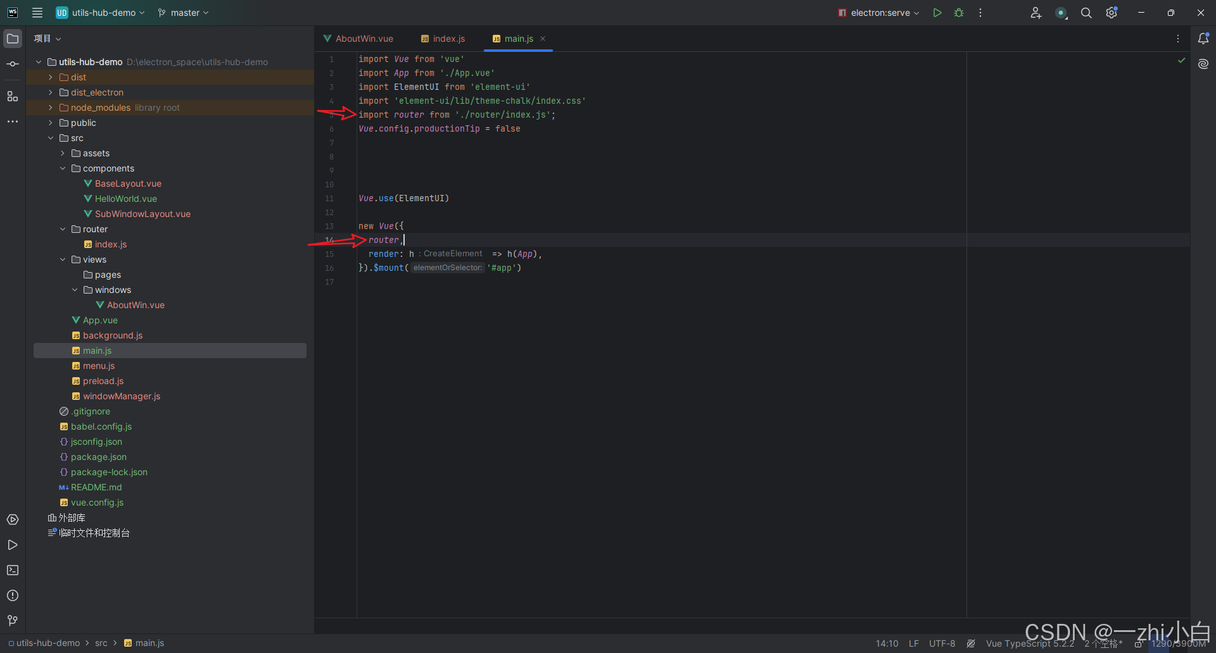Show more tool windows ellipsis
Image resolution: width=1216 pixels, height=653 pixels.
tap(13, 121)
